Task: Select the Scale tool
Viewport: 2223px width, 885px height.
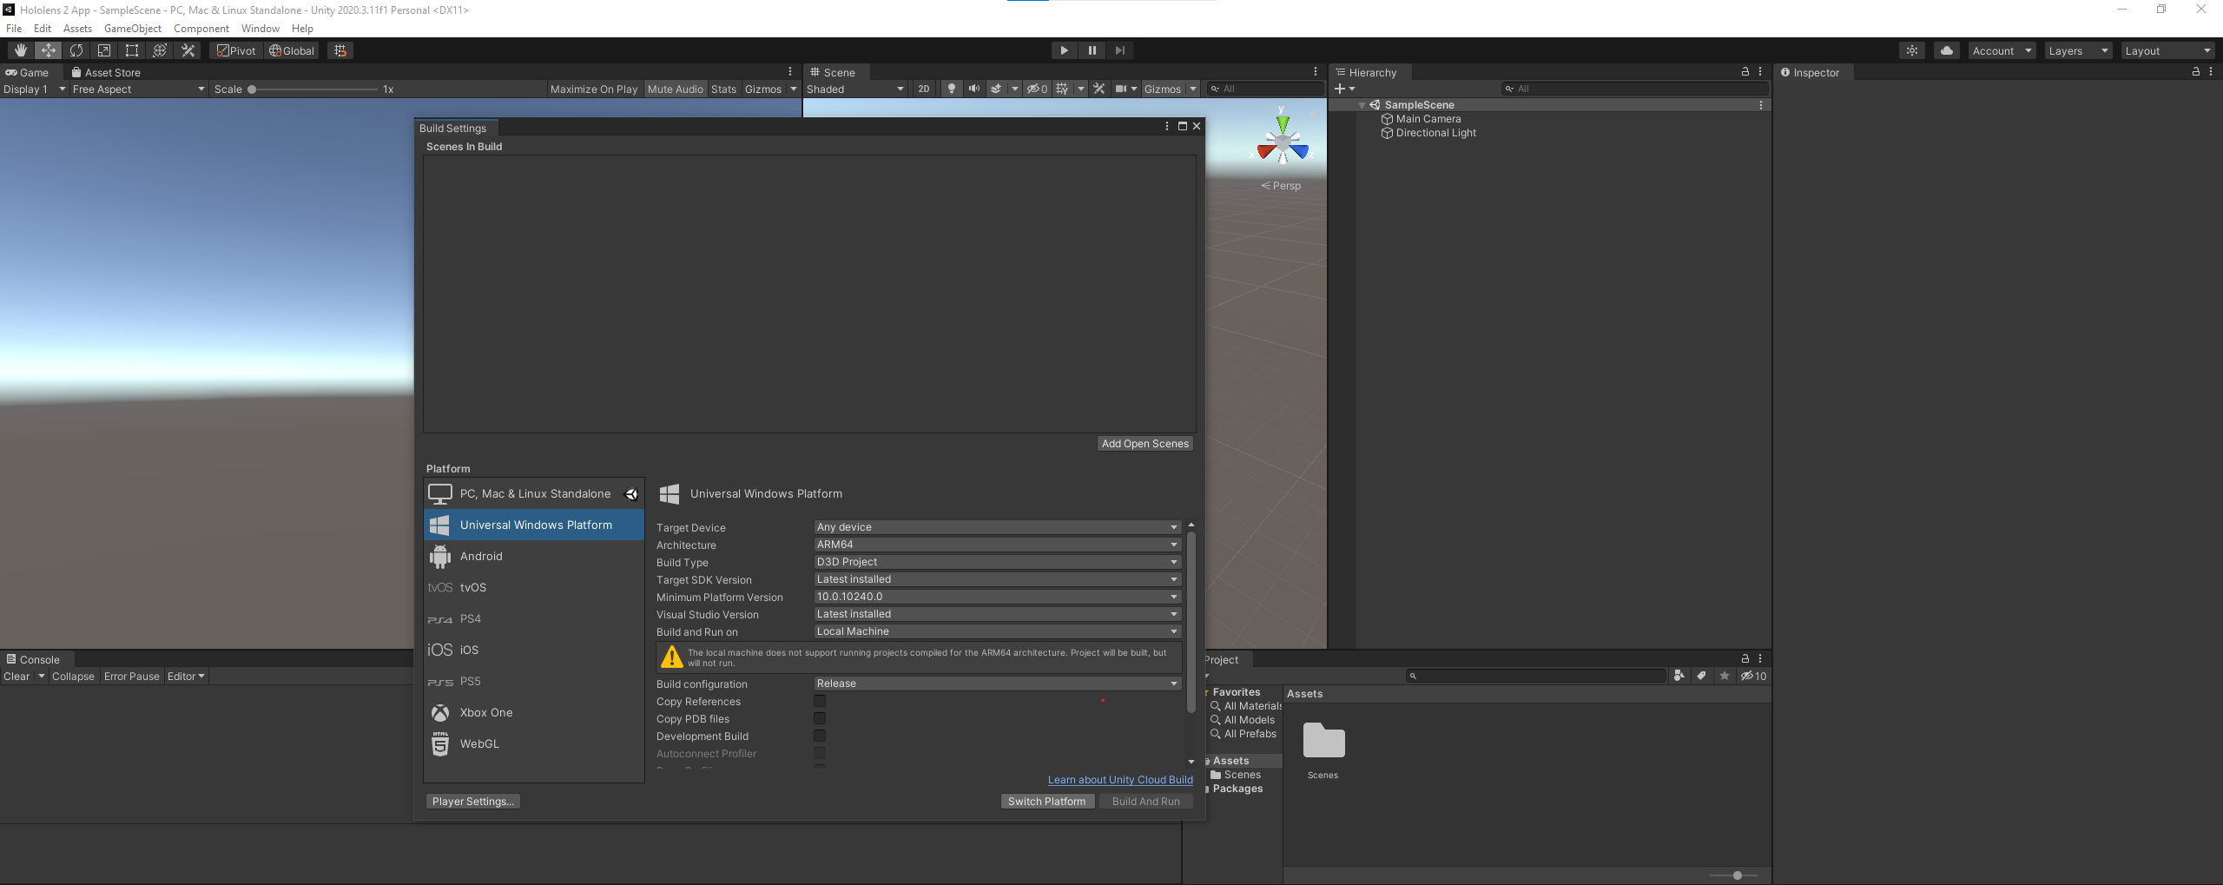Action: pos(104,50)
